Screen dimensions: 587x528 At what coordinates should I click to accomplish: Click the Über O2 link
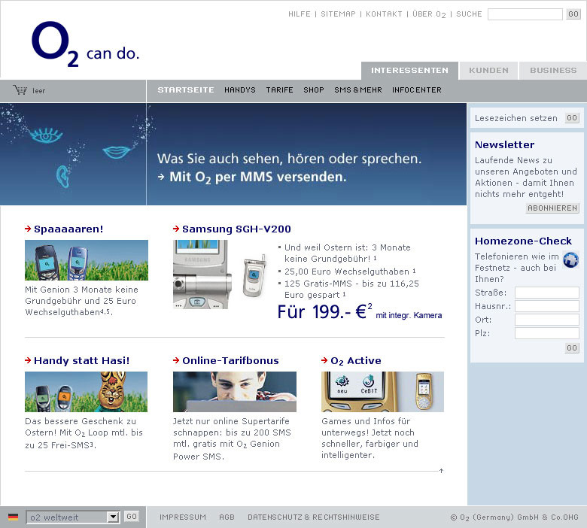click(x=429, y=14)
